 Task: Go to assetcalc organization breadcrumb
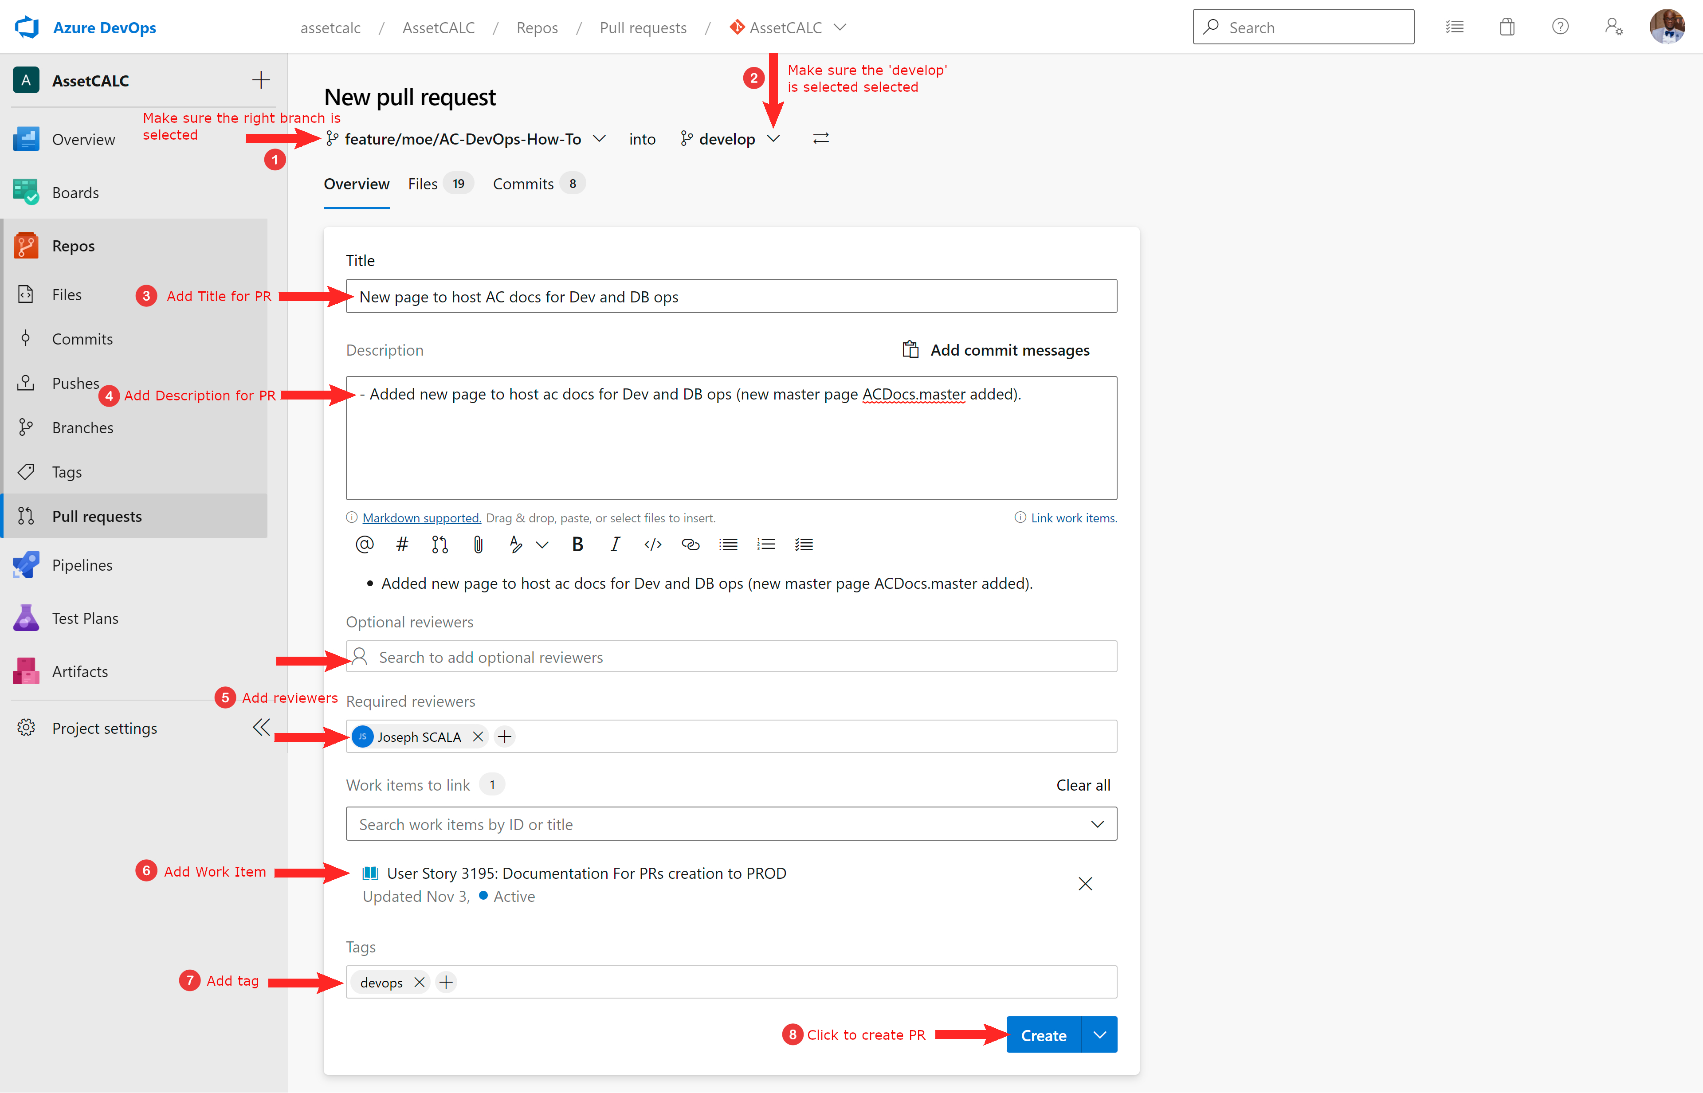(330, 27)
